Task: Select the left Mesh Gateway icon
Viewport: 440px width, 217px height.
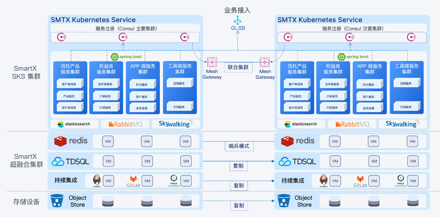Action: pos(212,62)
